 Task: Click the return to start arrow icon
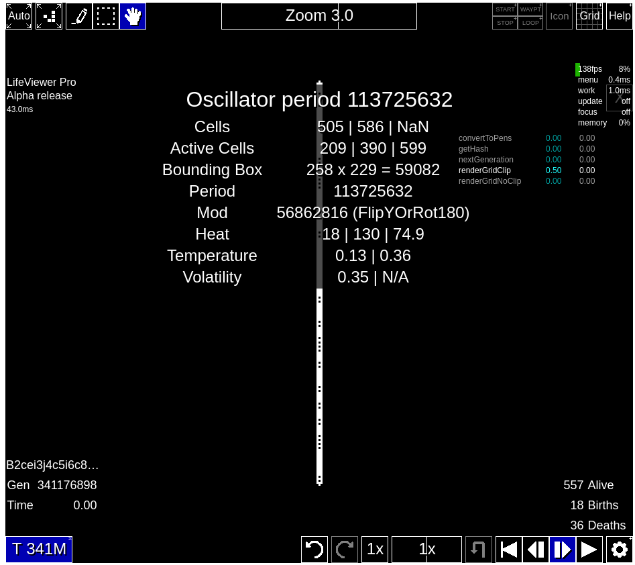click(479, 550)
